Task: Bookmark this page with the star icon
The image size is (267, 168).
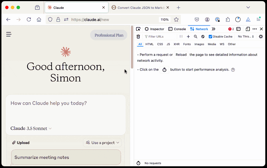Action: (x=176, y=19)
